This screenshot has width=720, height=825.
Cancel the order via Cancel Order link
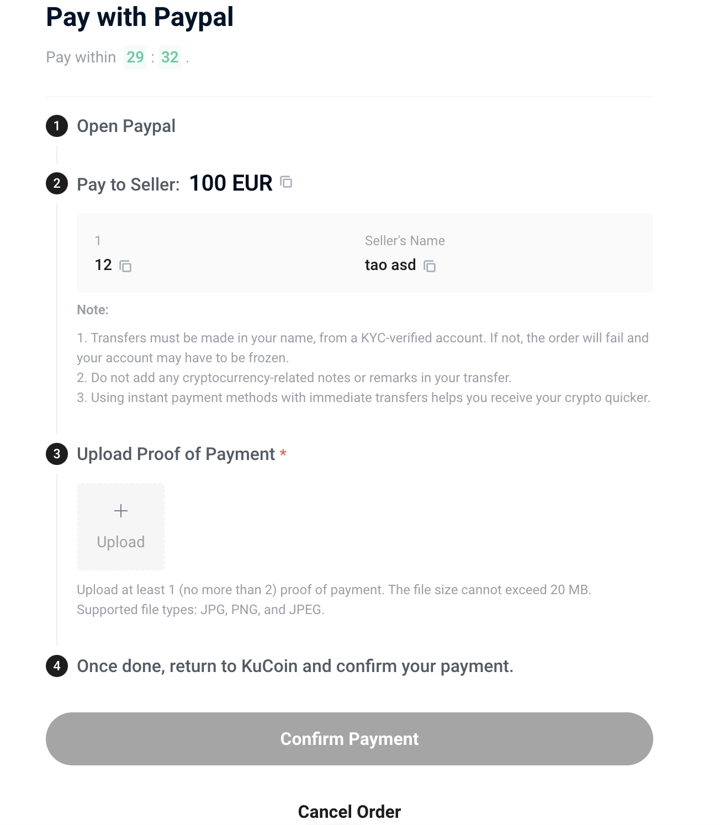[x=350, y=812]
